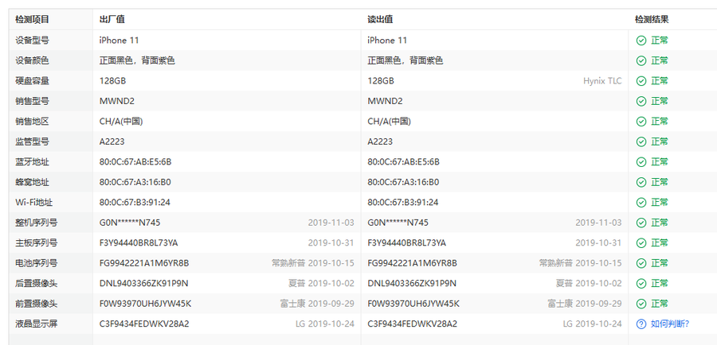Select the 主板序列号 row label
This screenshot has width=717, height=345.
[36, 242]
